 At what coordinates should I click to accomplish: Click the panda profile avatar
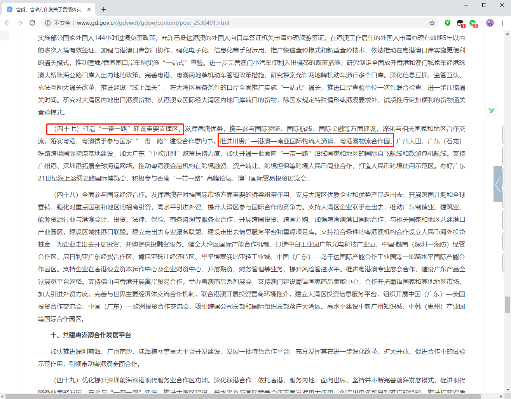tap(490, 23)
